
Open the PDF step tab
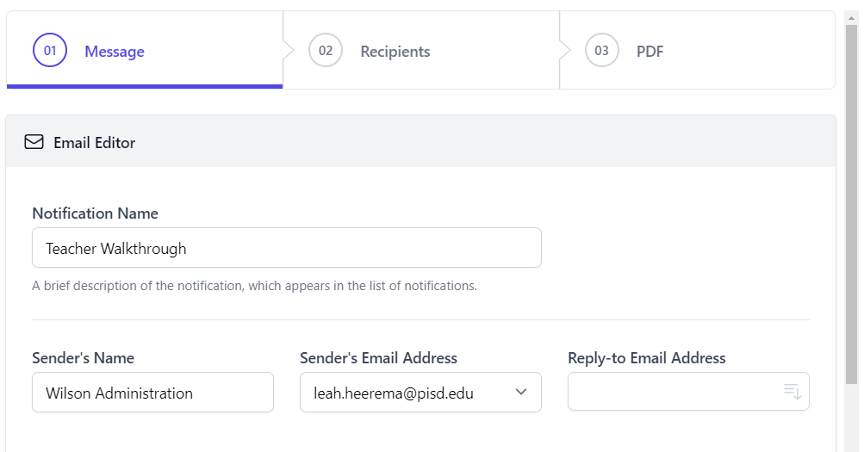pos(697,50)
